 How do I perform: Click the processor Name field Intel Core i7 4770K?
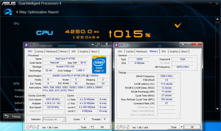(x=65, y=59)
